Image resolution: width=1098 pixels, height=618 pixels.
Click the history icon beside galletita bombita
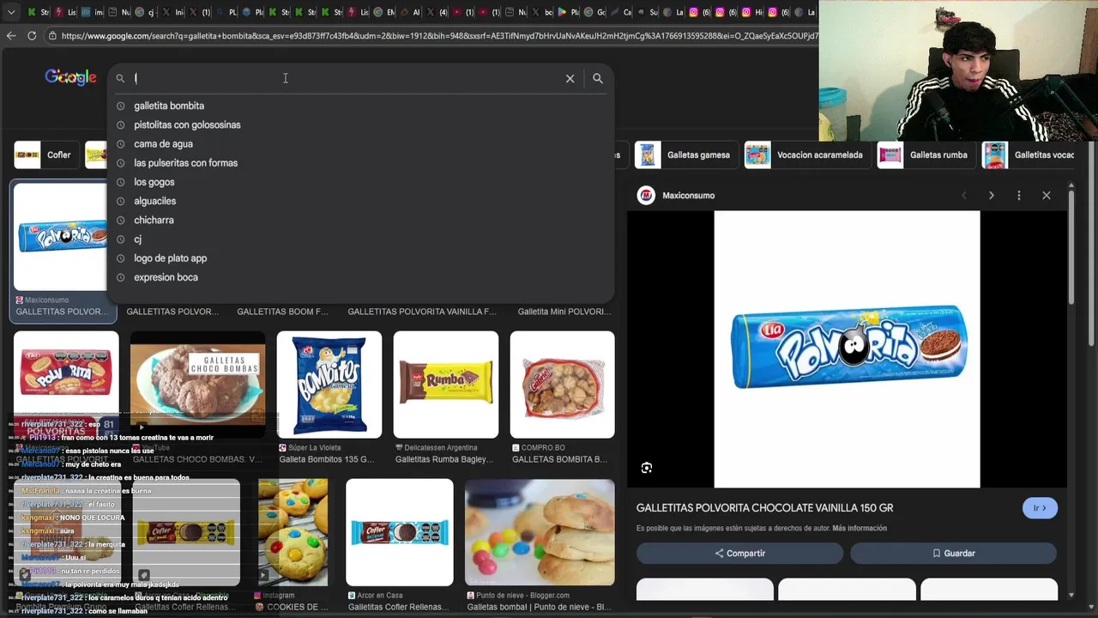(x=120, y=106)
